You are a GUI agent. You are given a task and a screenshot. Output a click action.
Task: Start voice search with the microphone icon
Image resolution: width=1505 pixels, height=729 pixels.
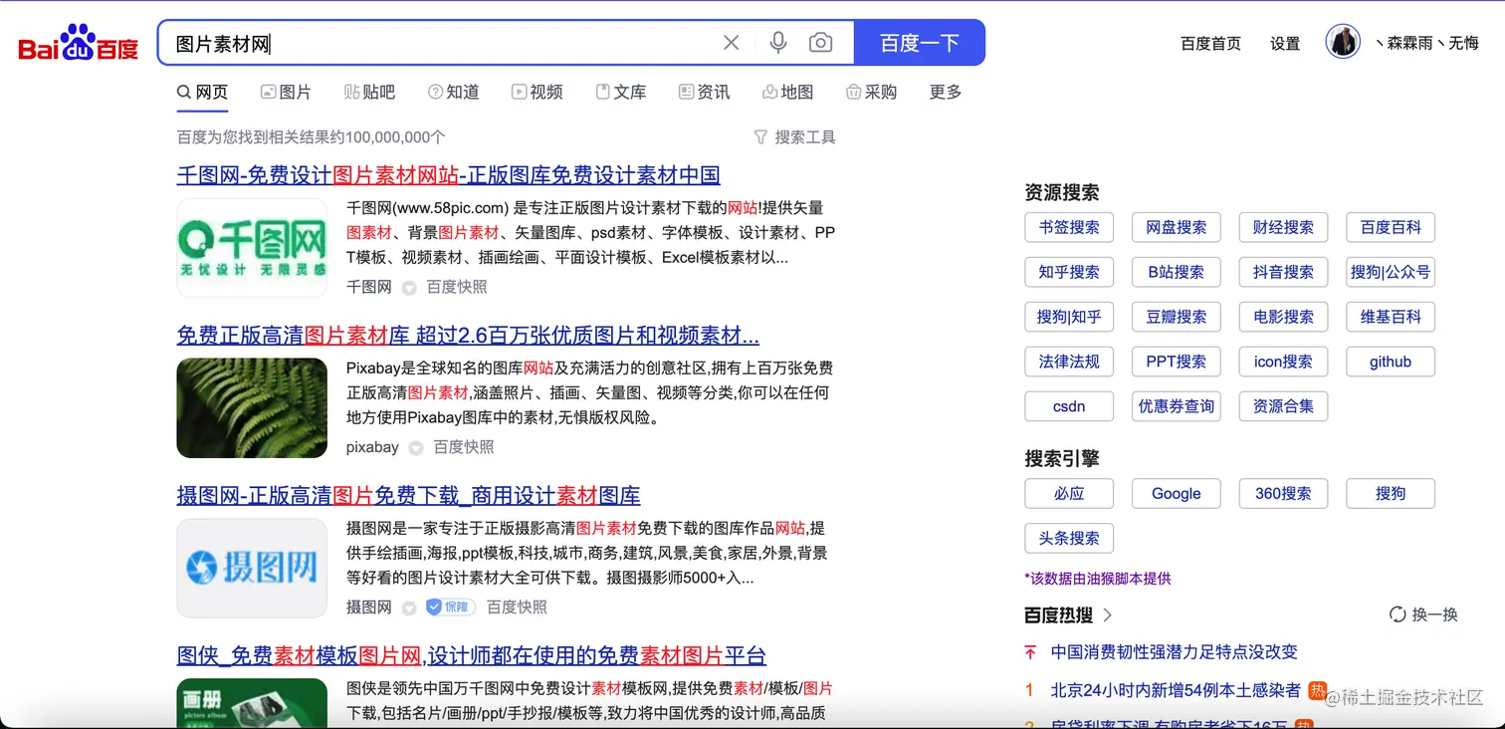click(x=778, y=43)
